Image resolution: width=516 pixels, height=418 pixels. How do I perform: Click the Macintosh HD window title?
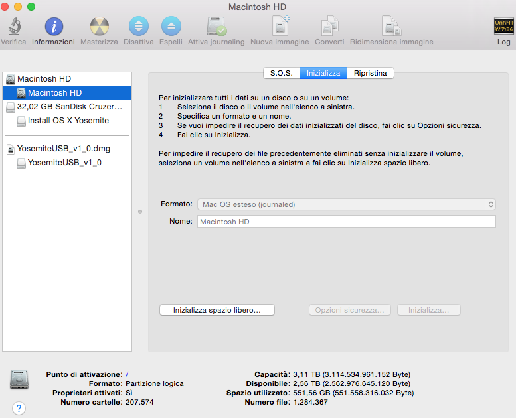click(x=258, y=7)
